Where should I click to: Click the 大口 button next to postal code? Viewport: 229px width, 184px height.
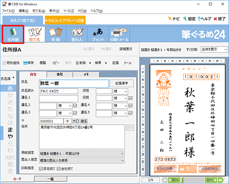(76, 121)
